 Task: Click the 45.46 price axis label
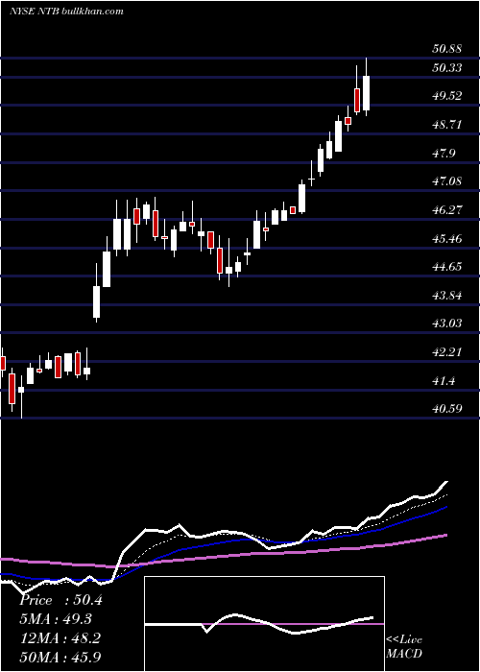coord(447,239)
